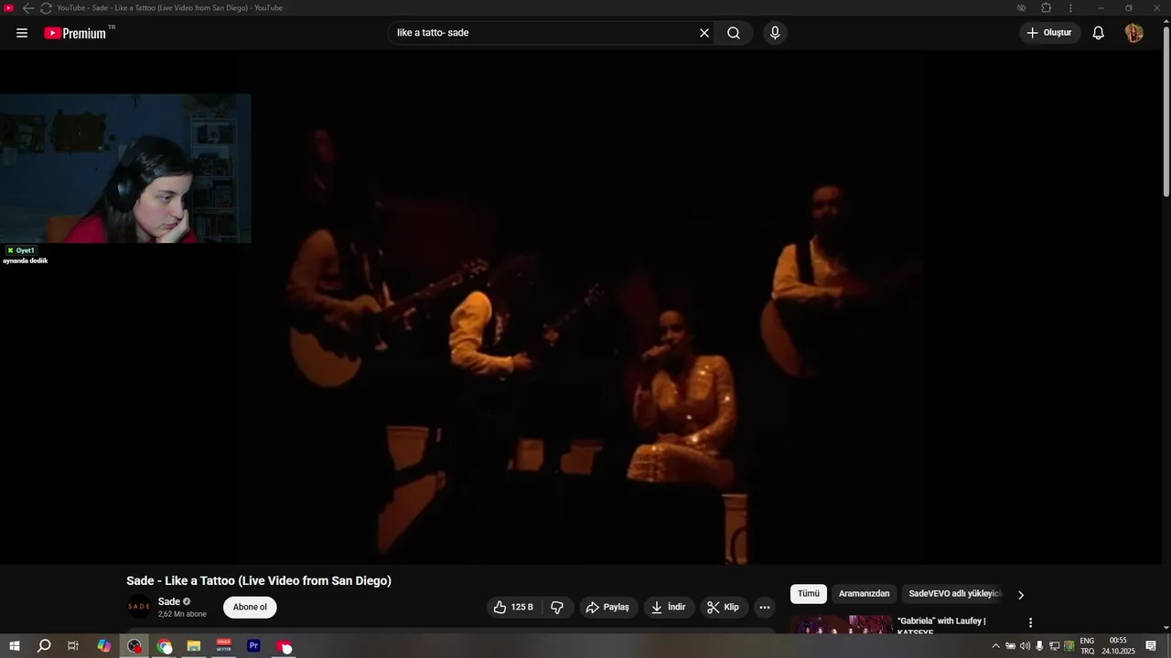Open Windows taskbar search
1171x658 pixels.
(44, 646)
